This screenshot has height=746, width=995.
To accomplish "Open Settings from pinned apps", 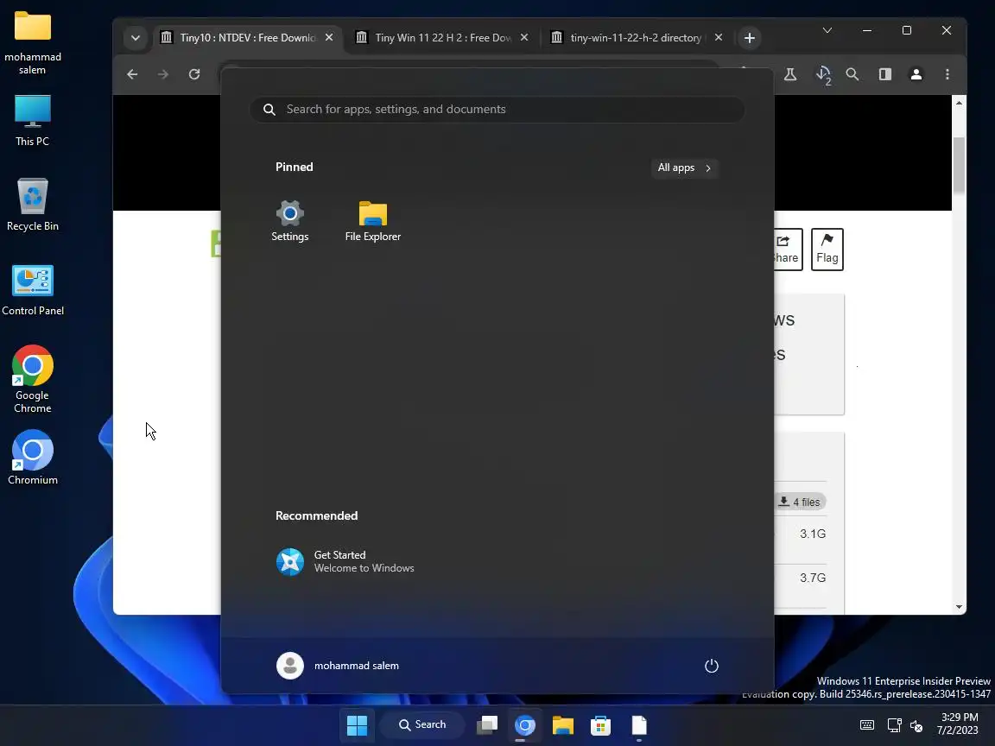I will point(290,221).
